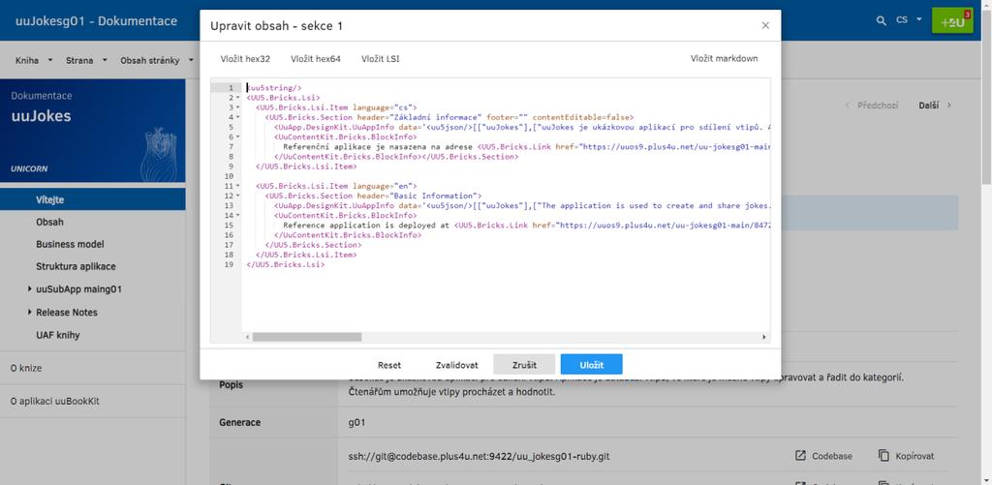Click the Reset button

pos(389,365)
